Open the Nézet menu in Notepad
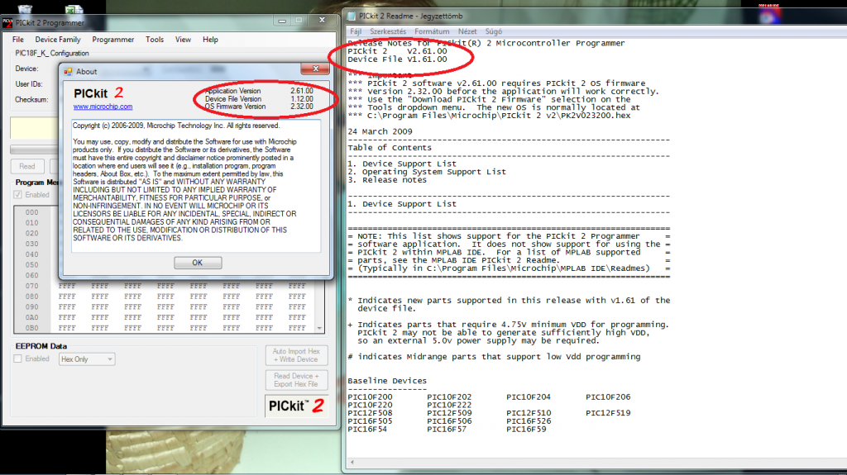Image resolution: width=847 pixels, height=475 pixels. point(467,31)
